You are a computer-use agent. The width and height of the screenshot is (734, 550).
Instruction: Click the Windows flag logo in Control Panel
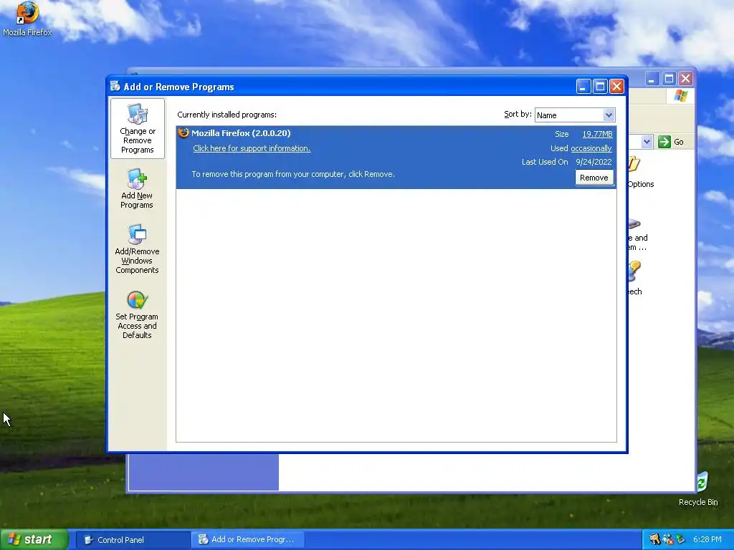pos(681,96)
